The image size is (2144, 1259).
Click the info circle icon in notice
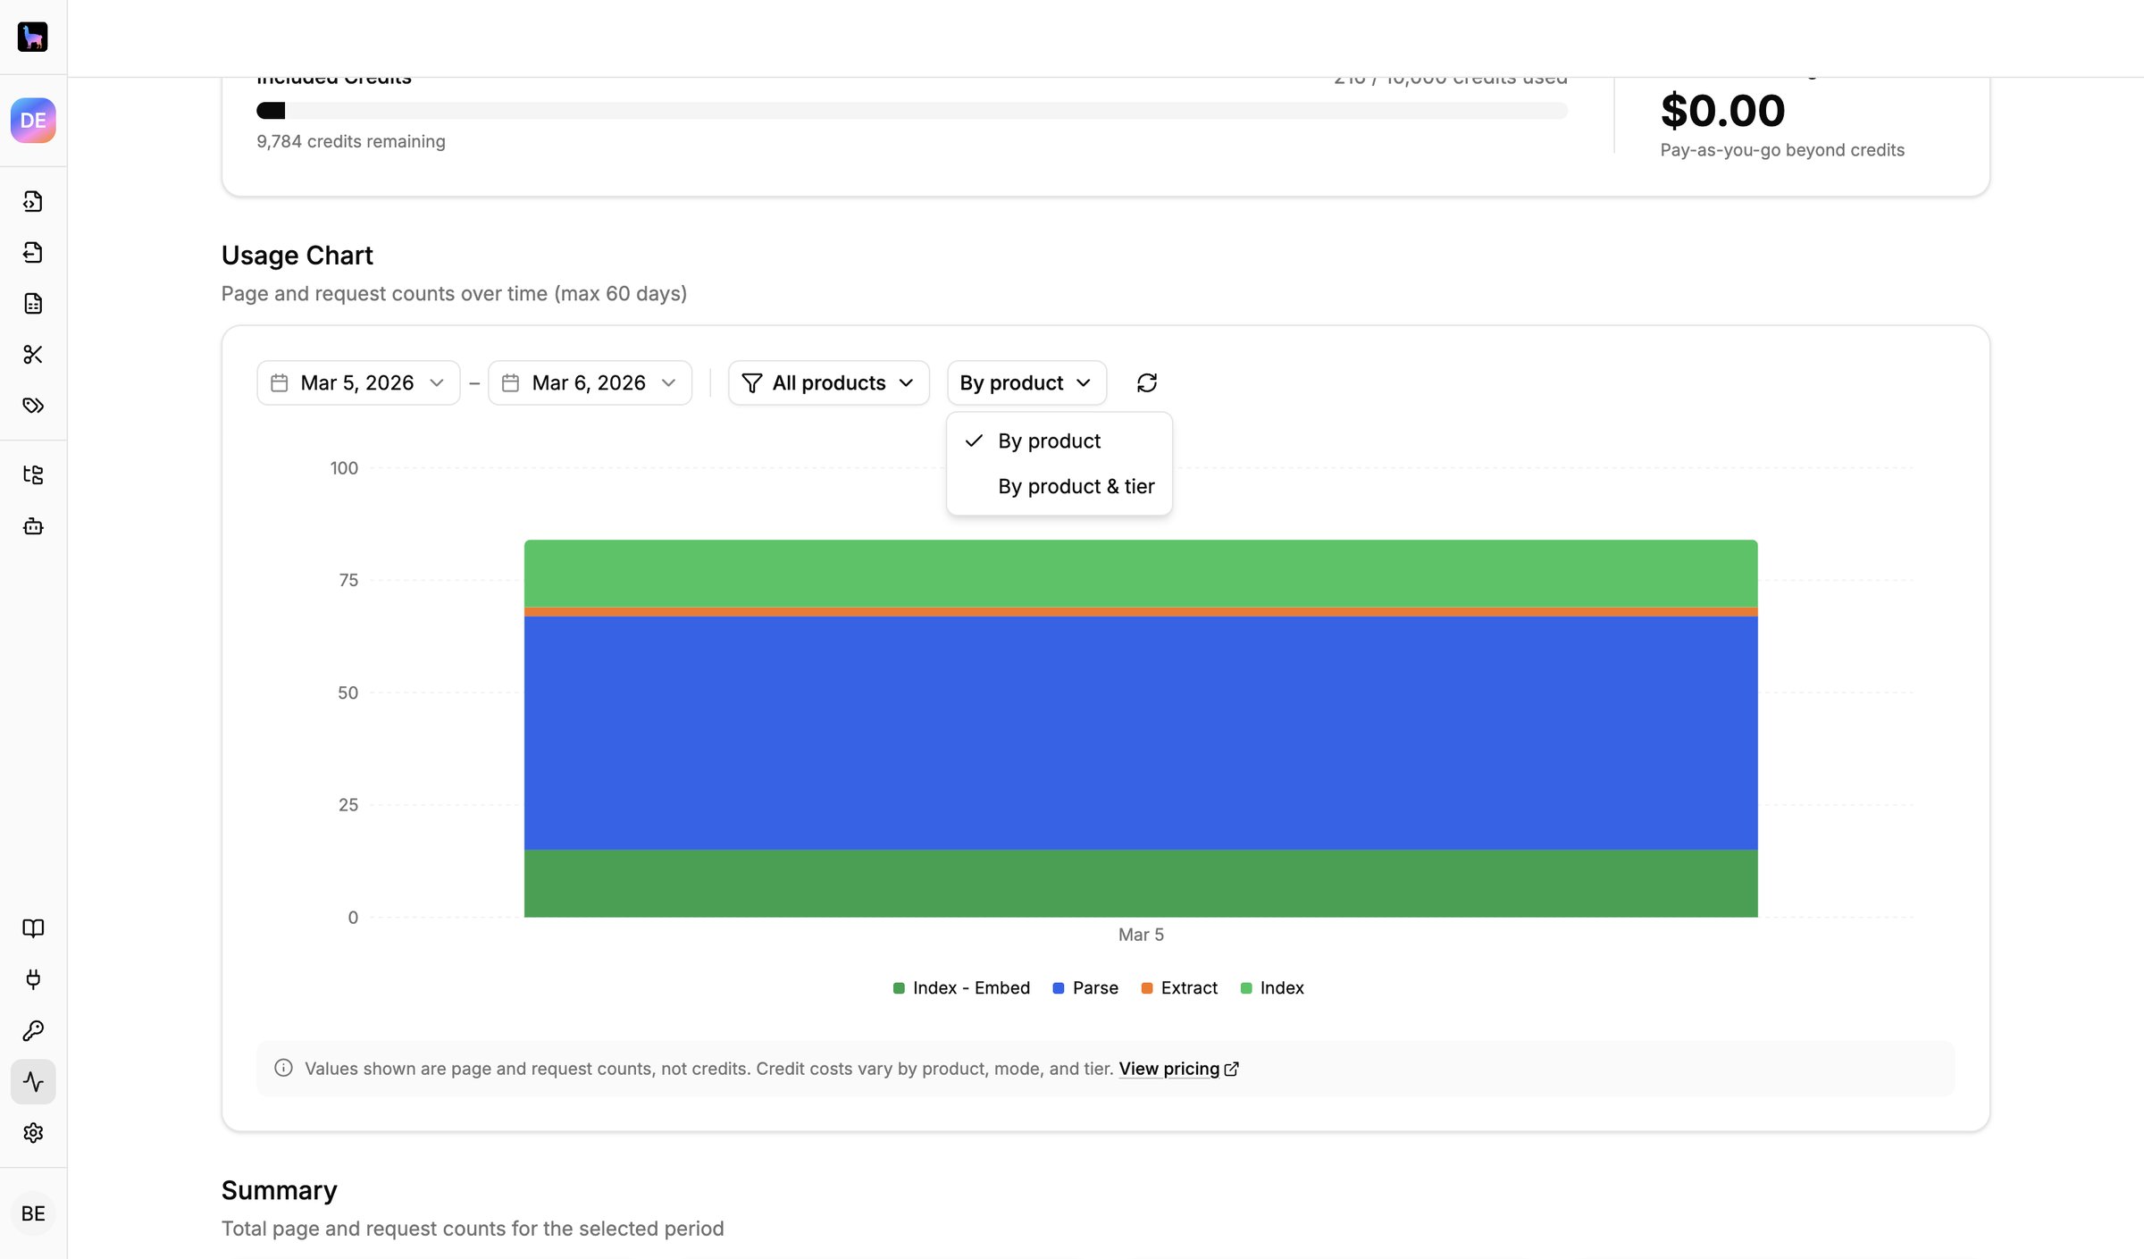pyautogui.click(x=283, y=1068)
